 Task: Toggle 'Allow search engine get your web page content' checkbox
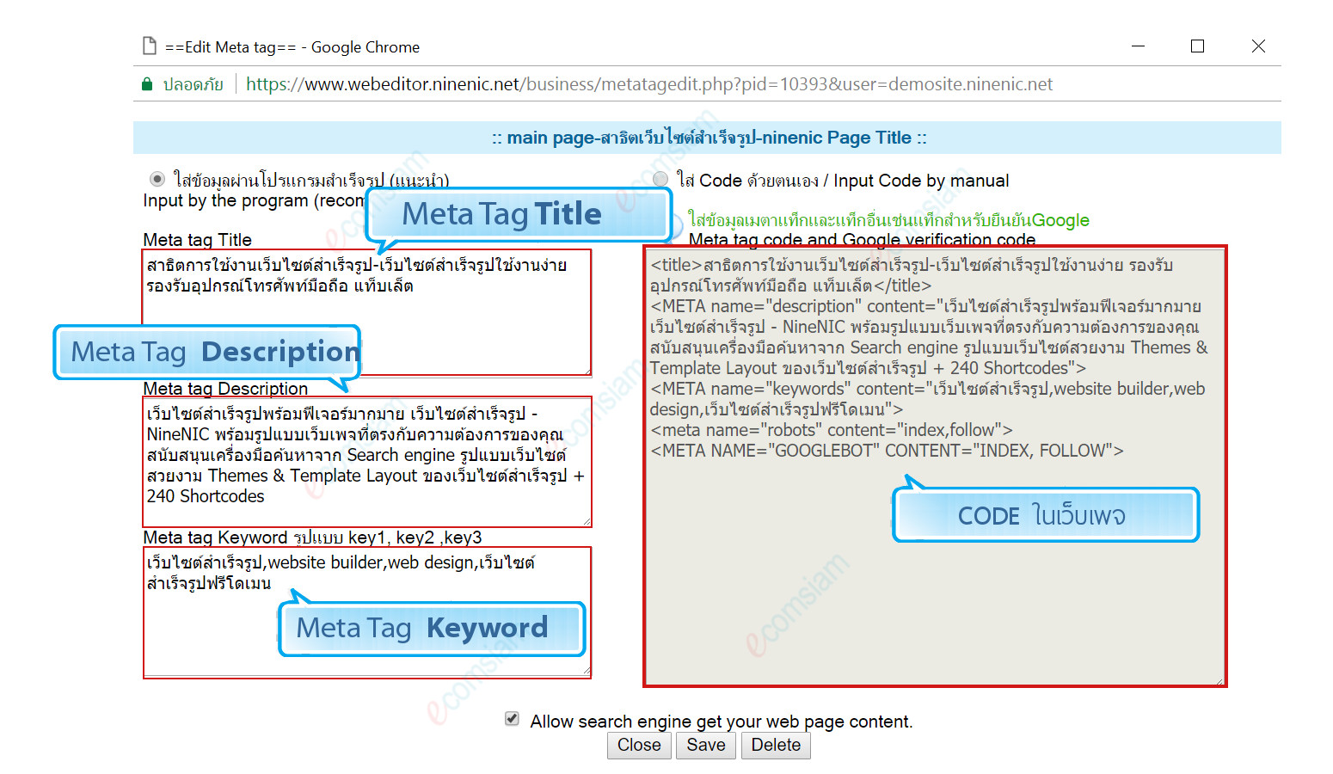[x=512, y=719]
